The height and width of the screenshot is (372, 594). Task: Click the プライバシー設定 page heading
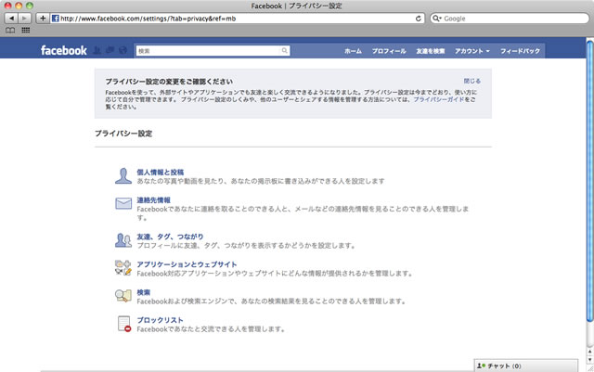(x=123, y=134)
